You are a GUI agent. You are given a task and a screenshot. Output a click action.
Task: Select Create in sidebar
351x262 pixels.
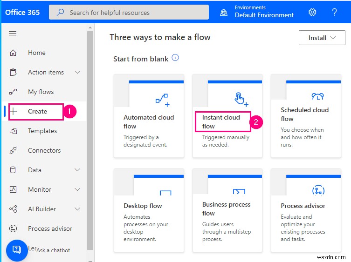tap(37, 111)
